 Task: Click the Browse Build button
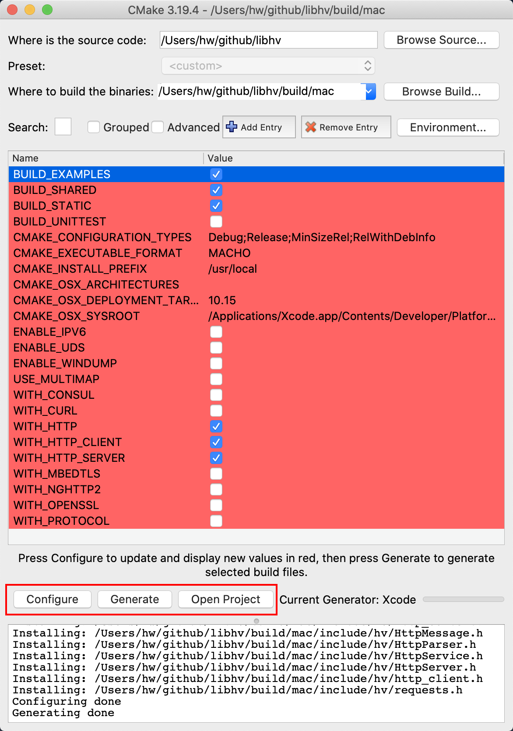[x=441, y=91]
